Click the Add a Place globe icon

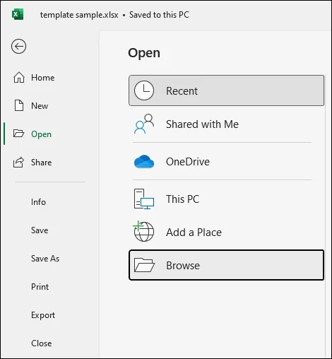[x=143, y=231]
